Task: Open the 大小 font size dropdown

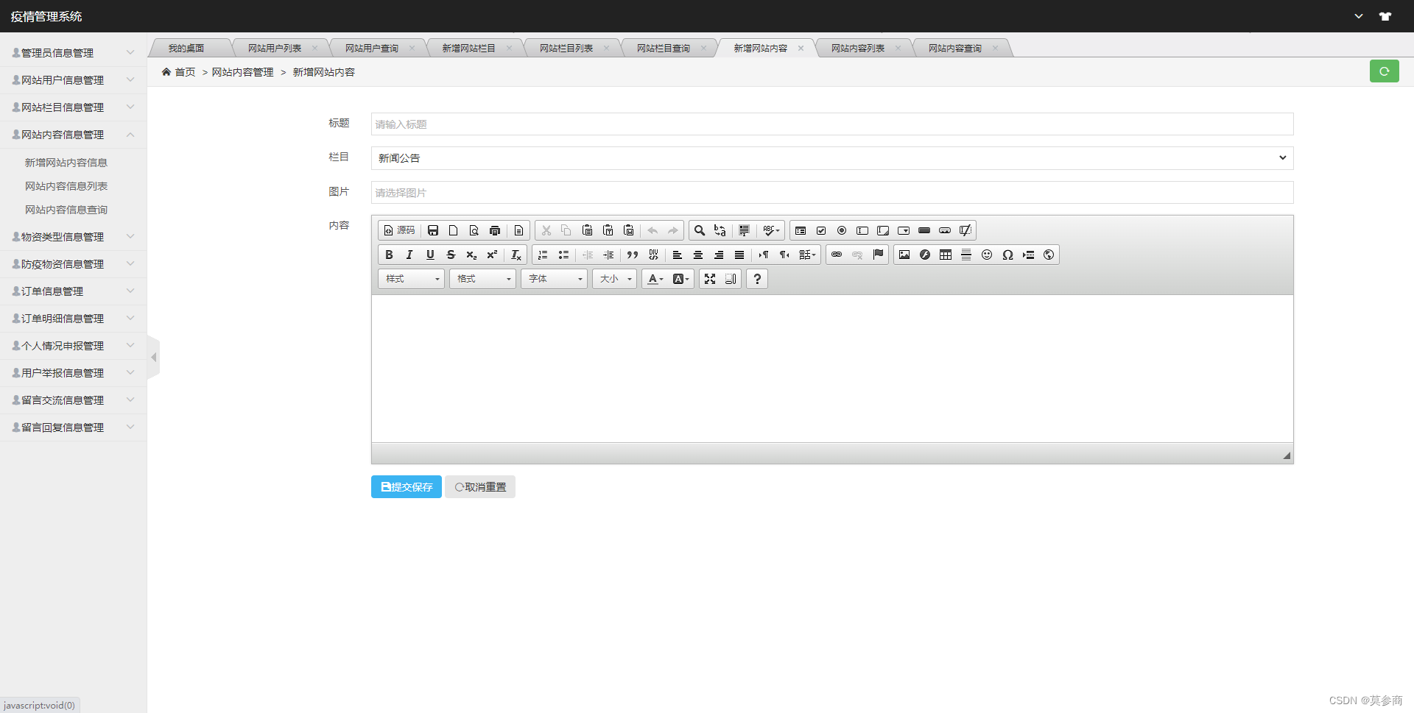Action: point(614,279)
